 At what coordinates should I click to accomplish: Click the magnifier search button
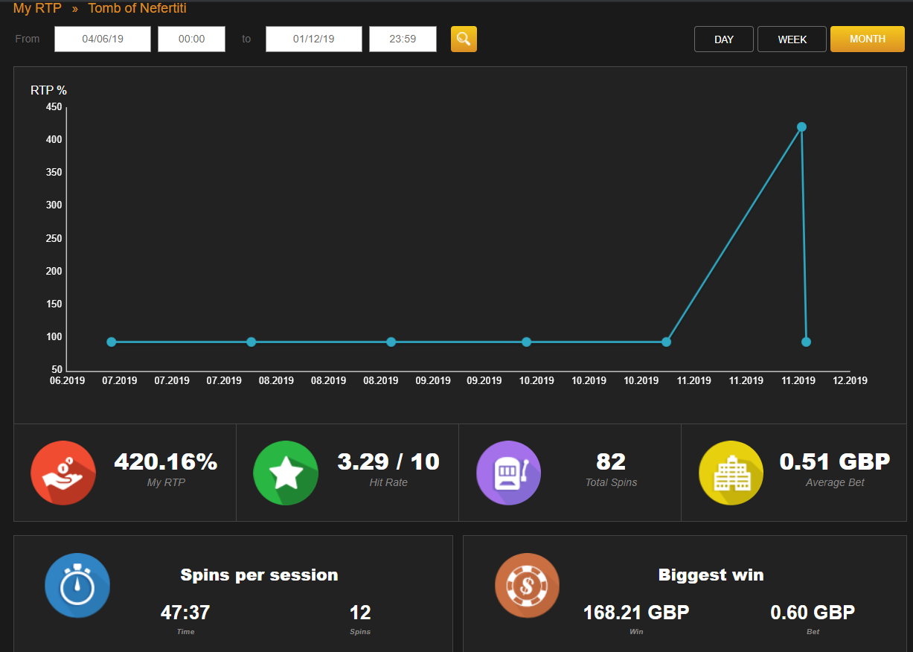464,39
